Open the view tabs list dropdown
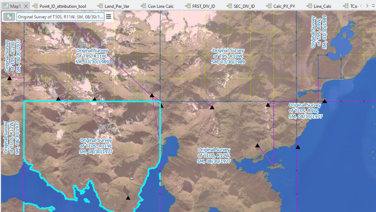The width and height of the screenshot is (376, 212). point(373,6)
